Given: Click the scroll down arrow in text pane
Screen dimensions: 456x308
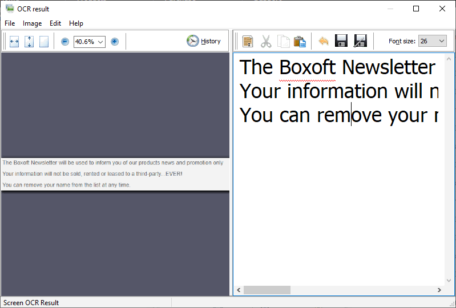Looking at the screenshot, I should (449, 281).
